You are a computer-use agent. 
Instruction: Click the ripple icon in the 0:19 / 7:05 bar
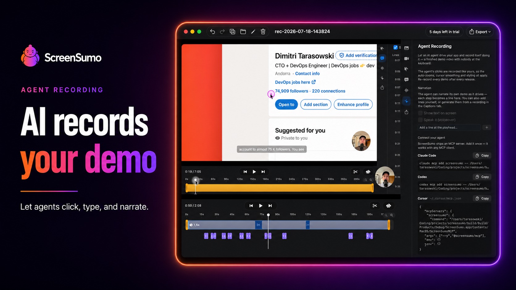[x=368, y=172]
